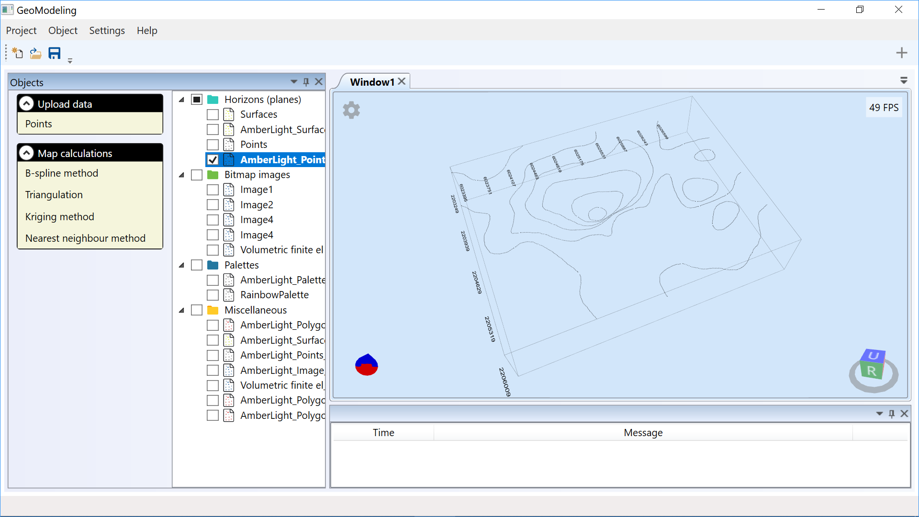919x517 pixels.
Task: Click the Open project folder icon
Action: pyautogui.click(x=35, y=53)
